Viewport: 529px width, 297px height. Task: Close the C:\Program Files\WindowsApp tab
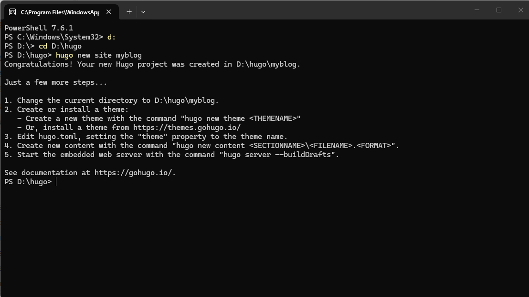(109, 12)
